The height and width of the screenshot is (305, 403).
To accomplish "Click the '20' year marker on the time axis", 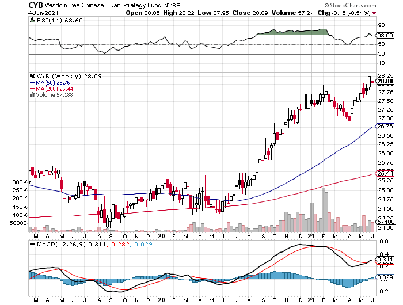I will [x=162, y=235].
